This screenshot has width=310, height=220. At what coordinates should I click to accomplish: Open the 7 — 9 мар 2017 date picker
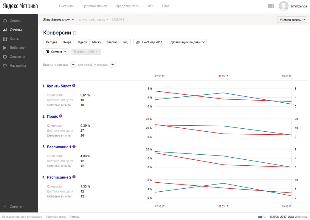[x=149, y=42]
